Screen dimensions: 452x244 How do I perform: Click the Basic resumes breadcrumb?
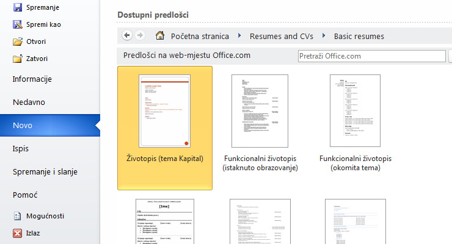point(358,36)
